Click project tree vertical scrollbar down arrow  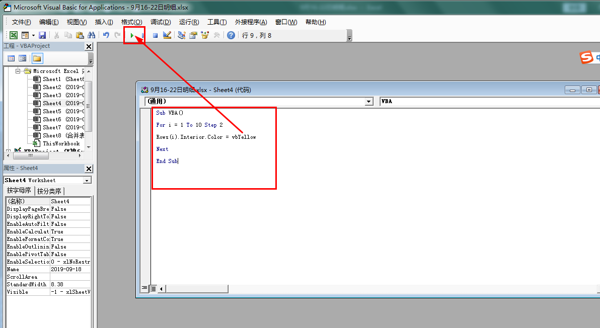coord(89,147)
